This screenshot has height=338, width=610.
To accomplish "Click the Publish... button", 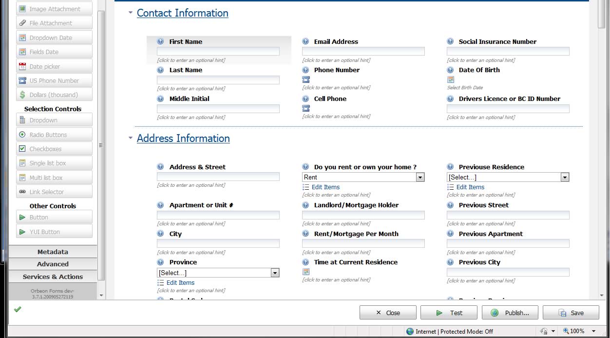I will (x=510, y=313).
